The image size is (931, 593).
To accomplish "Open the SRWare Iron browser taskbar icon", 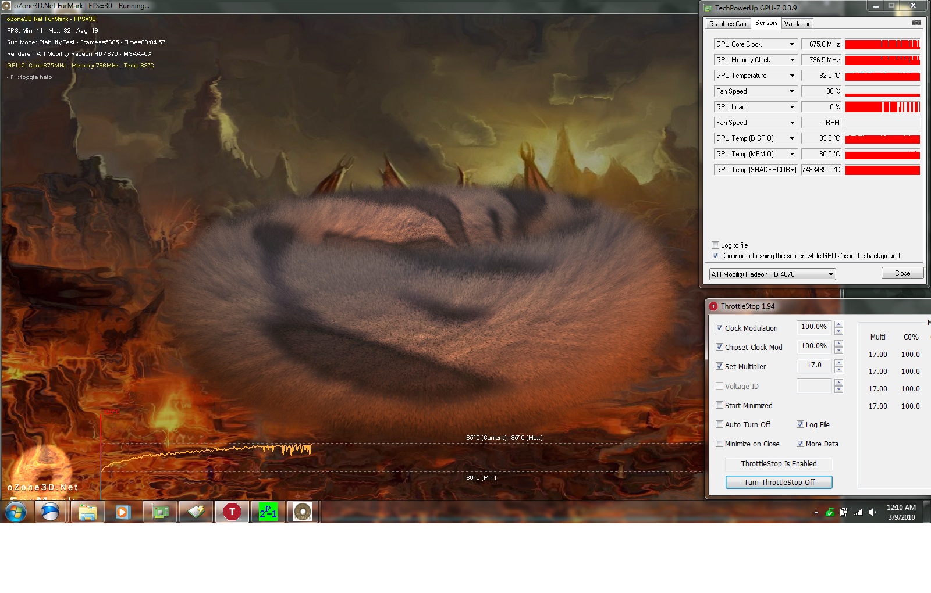I will (x=51, y=512).
